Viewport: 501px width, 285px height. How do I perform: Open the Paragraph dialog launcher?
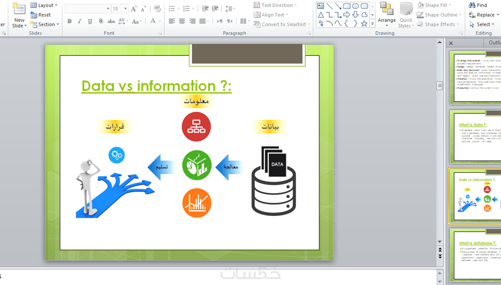coord(309,33)
